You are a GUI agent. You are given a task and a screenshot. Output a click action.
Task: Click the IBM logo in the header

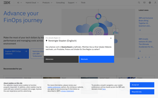coord(7,3)
